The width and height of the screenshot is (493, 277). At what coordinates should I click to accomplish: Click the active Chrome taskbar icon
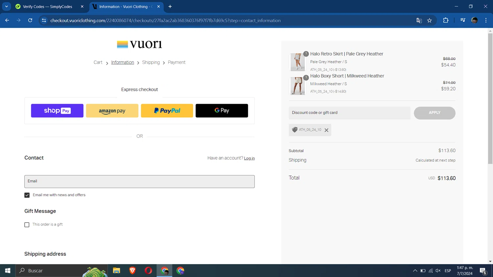click(164, 270)
